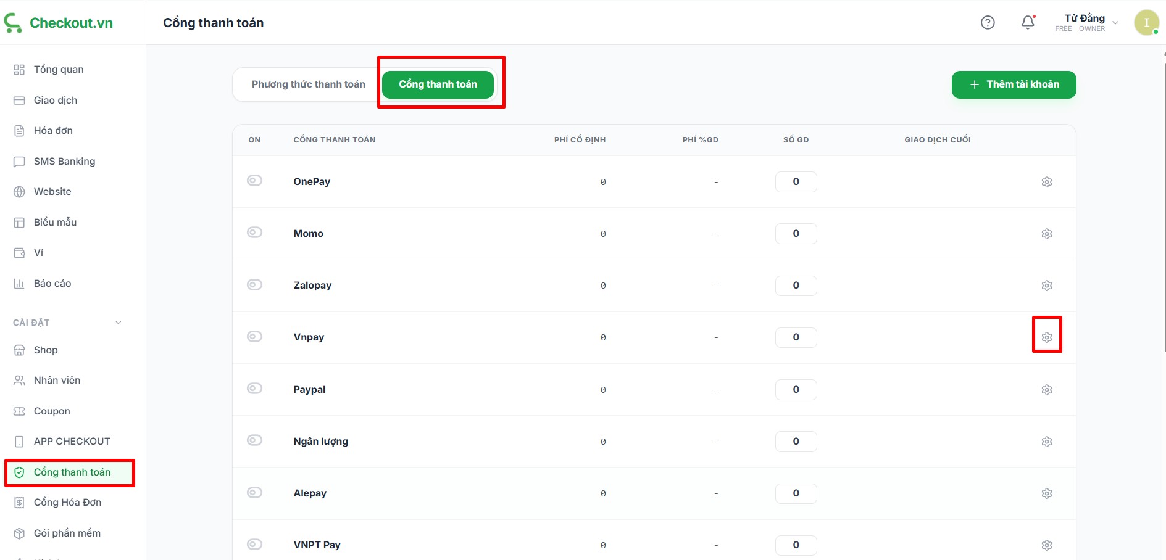Image resolution: width=1166 pixels, height=560 pixels.
Task: Go to Cổng Hóa Đơn page
Action: click(x=67, y=503)
